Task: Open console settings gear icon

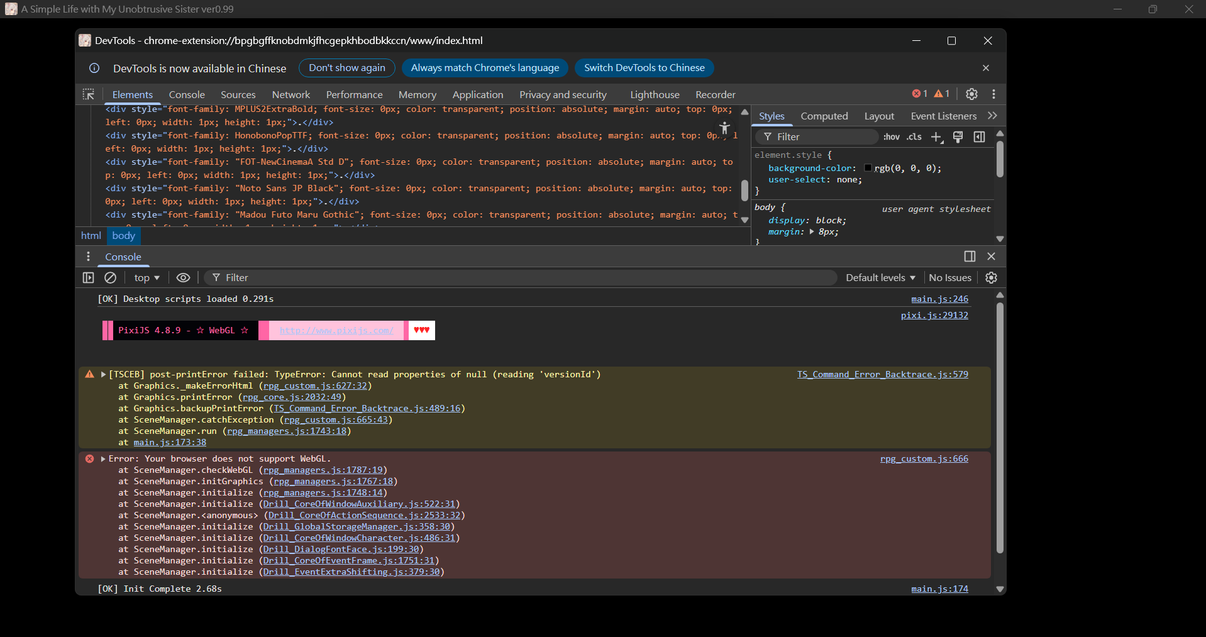Action: [991, 277]
